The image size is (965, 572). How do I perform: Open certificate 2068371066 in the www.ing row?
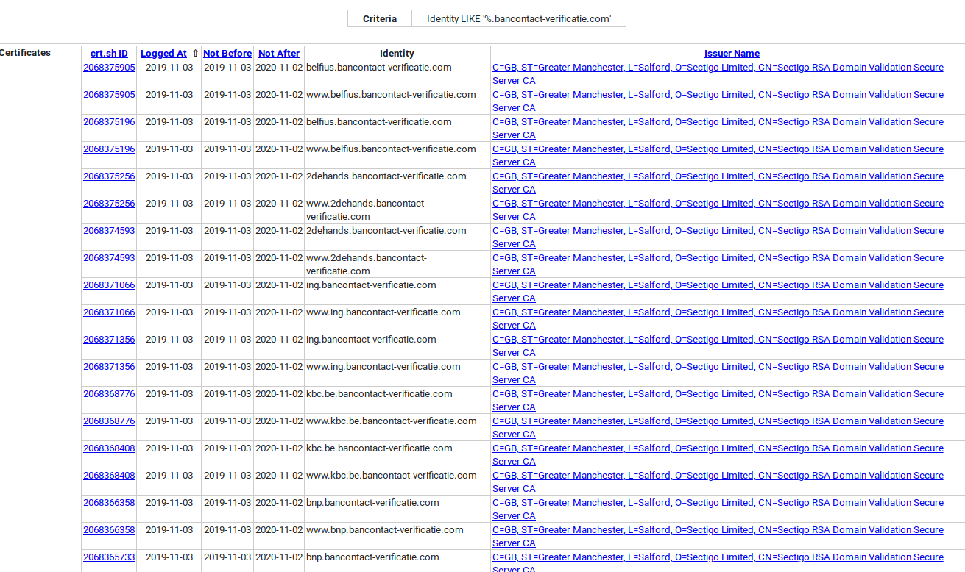tap(109, 312)
